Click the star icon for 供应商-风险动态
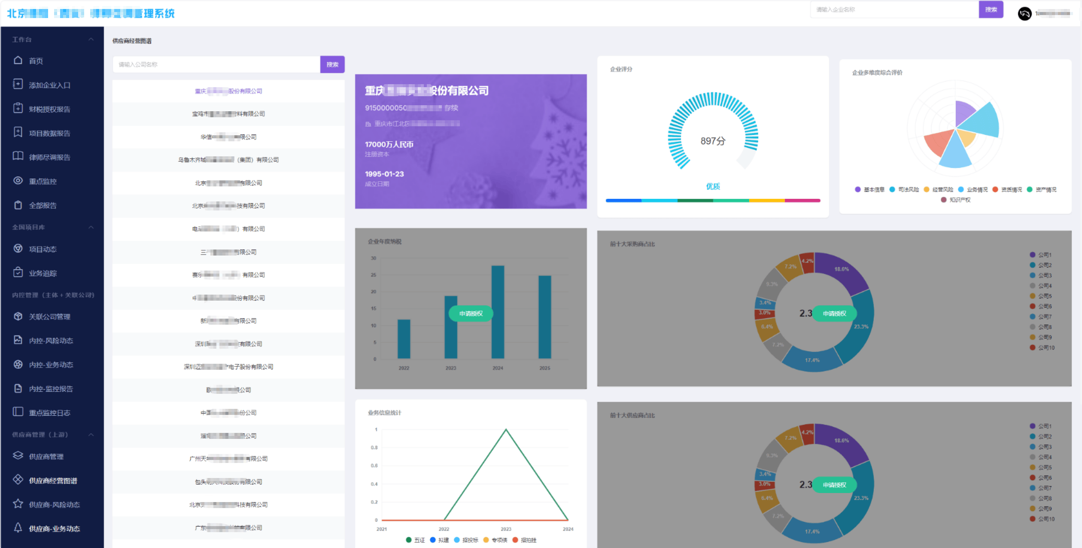The image size is (1082, 548). (x=18, y=504)
